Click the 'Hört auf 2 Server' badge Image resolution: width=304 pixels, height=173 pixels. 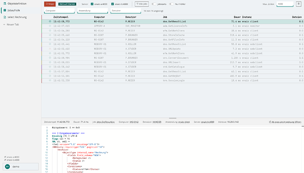67,4
